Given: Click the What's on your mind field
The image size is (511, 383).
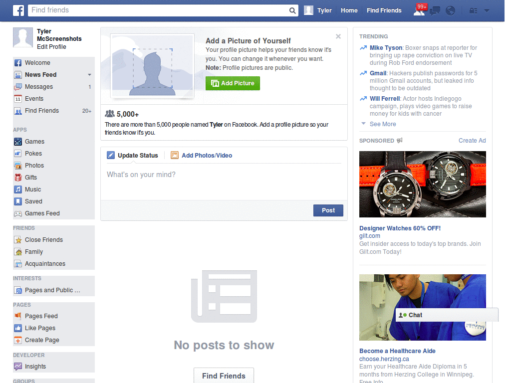Looking at the screenshot, I should 224,183.
